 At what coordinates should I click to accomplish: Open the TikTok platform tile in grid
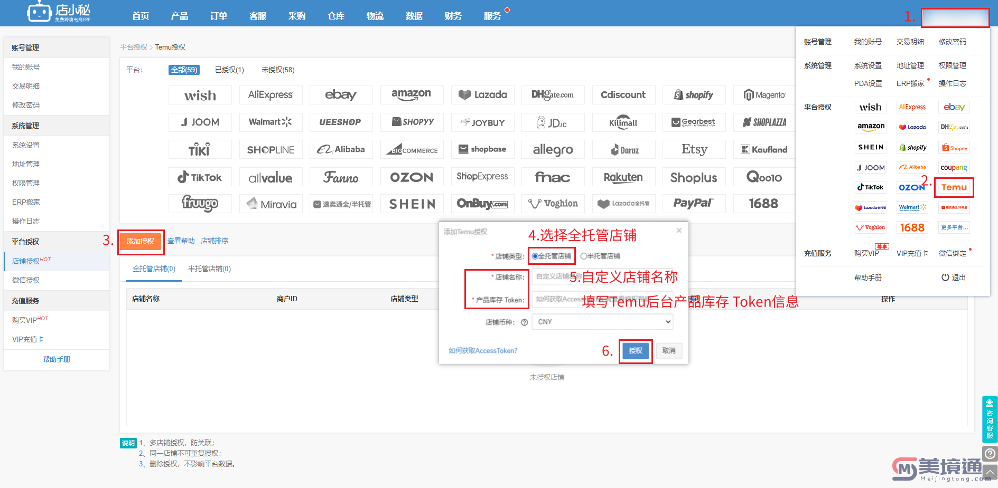[200, 177]
